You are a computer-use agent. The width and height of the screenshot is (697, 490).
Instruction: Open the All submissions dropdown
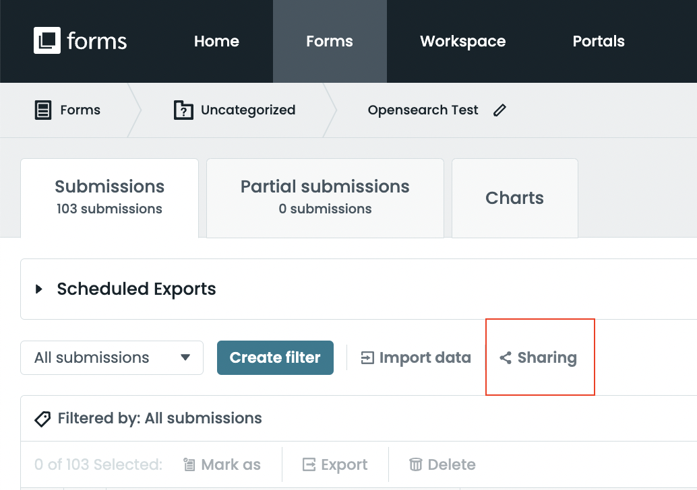112,357
